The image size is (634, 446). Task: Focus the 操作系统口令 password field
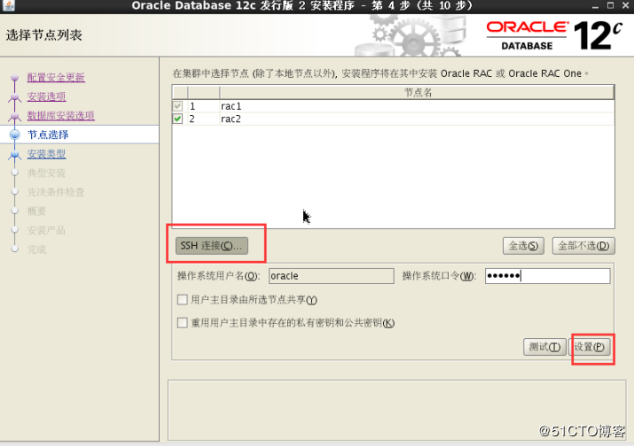pyautogui.click(x=547, y=276)
